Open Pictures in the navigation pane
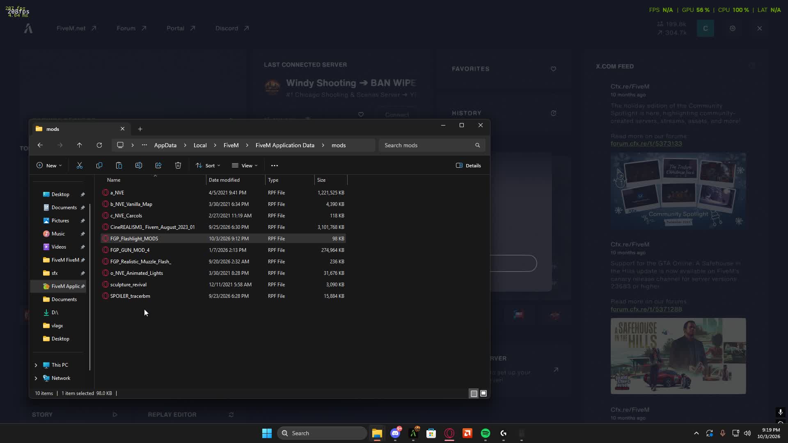This screenshot has height=443, width=788. pyautogui.click(x=60, y=221)
